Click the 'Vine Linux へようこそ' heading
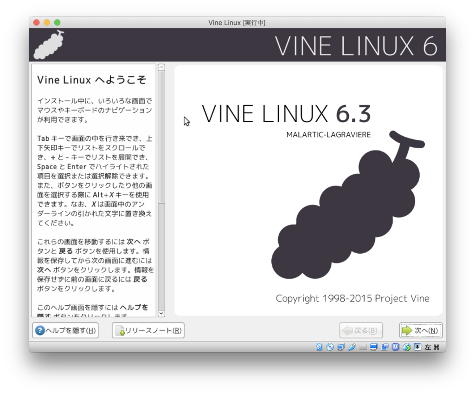Viewport: 475px width, 394px height. 91,80
